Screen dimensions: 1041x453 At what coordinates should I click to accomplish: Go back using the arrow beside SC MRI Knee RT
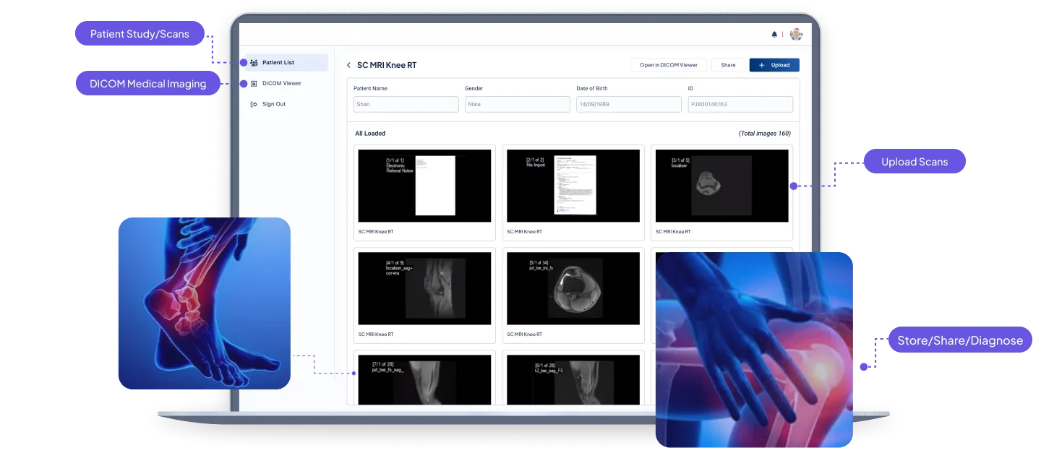point(348,65)
